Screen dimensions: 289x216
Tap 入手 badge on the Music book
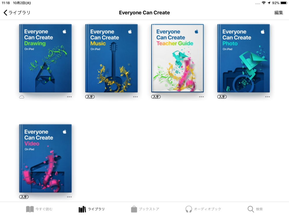pos(90,96)
